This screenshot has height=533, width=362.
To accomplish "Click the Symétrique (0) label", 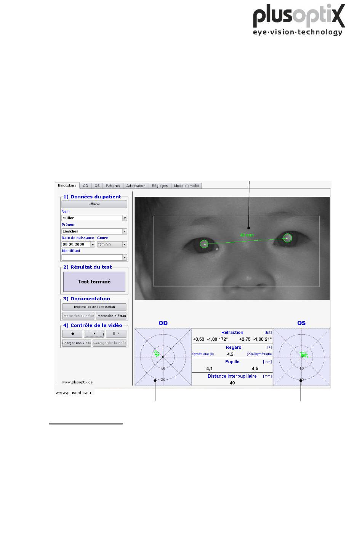I will (x=203, y=354).
